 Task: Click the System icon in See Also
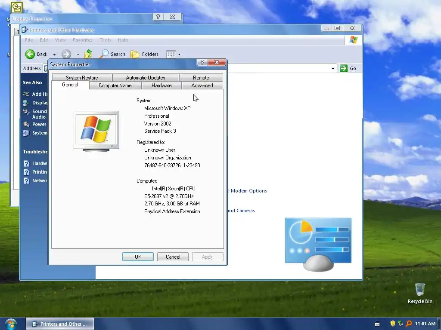tap(26, 133)
